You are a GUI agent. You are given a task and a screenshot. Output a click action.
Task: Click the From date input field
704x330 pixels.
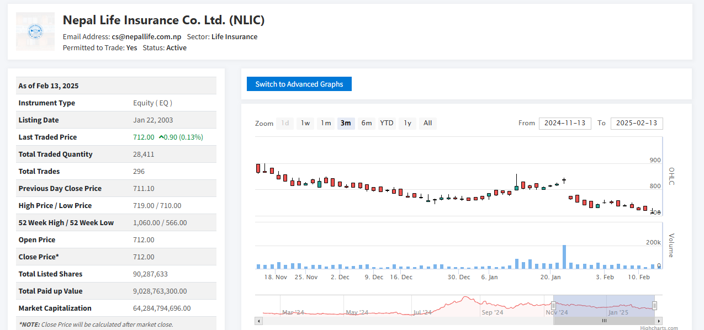(x=565, y=123)
